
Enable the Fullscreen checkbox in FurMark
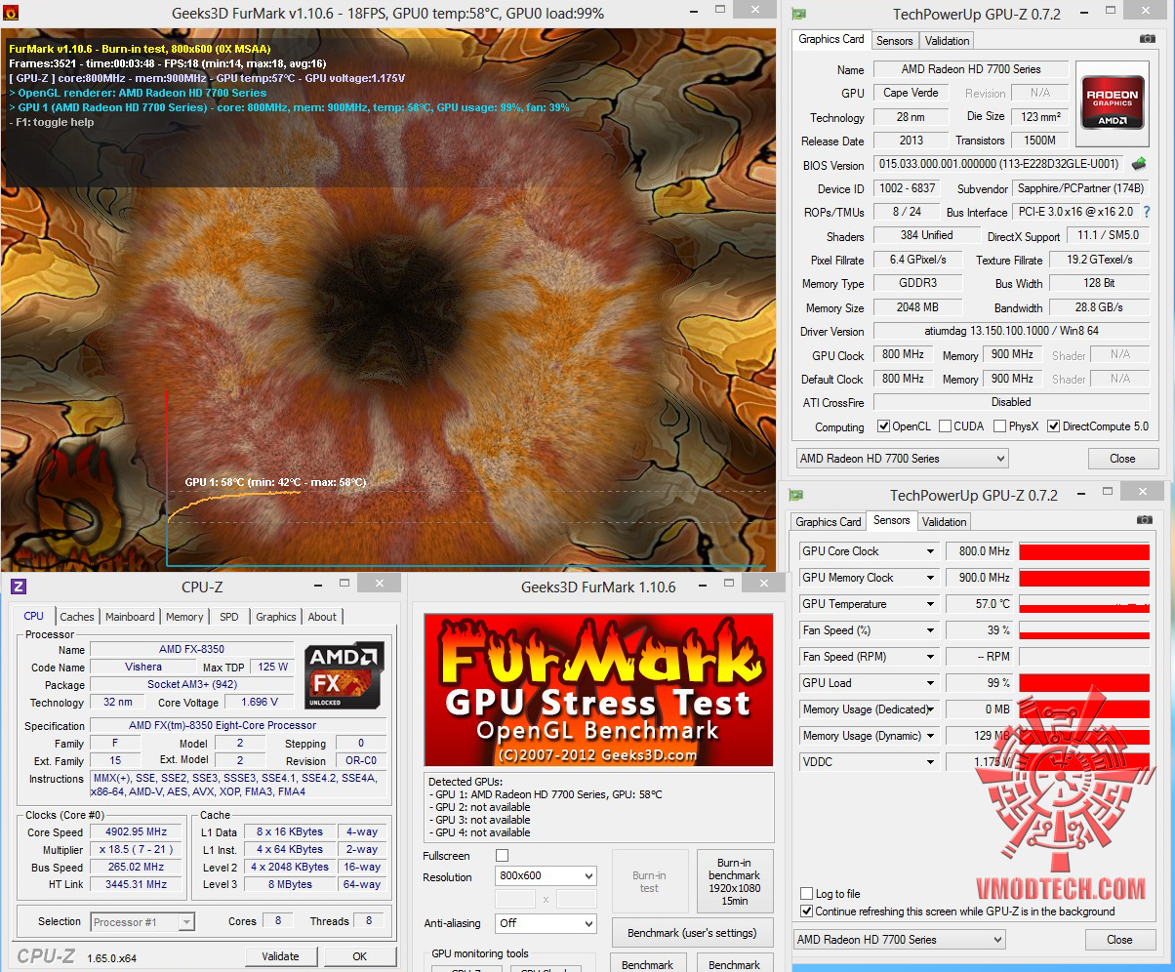502,856
